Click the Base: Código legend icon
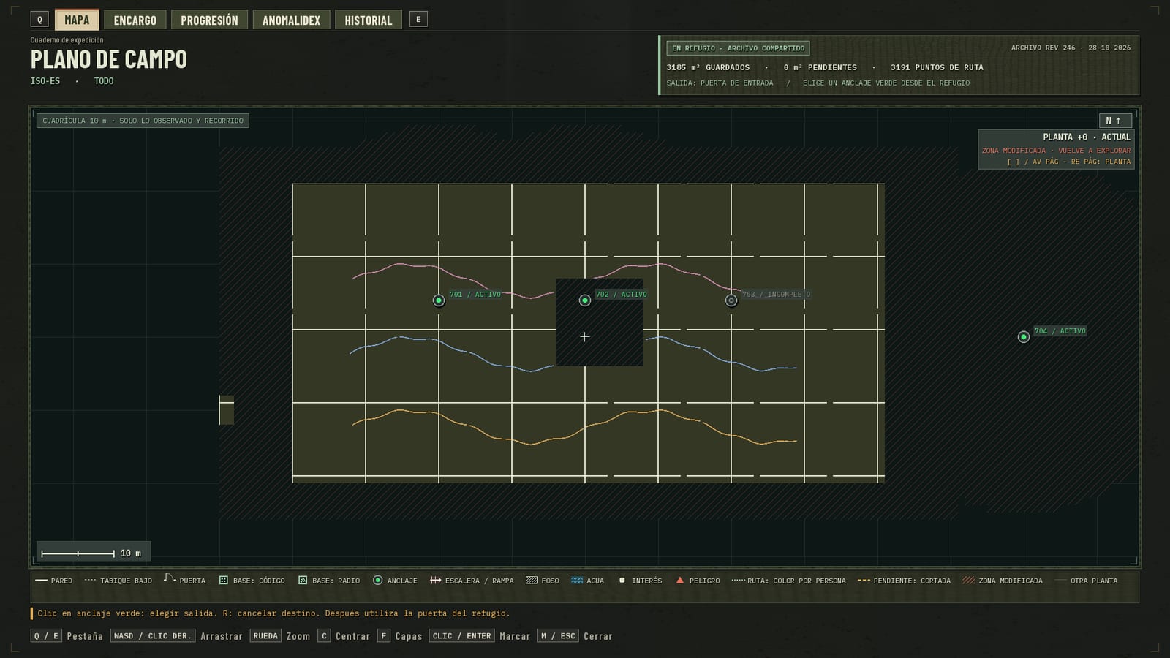 [x=224, y=581]
